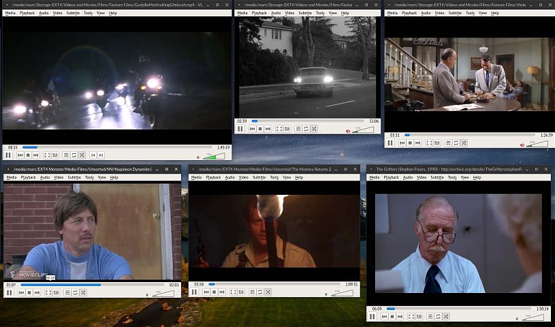Skip to next media in Mummy Returns window
Image resolution: width=555 pixels, height=327 pixels.
tap(222, 292)
